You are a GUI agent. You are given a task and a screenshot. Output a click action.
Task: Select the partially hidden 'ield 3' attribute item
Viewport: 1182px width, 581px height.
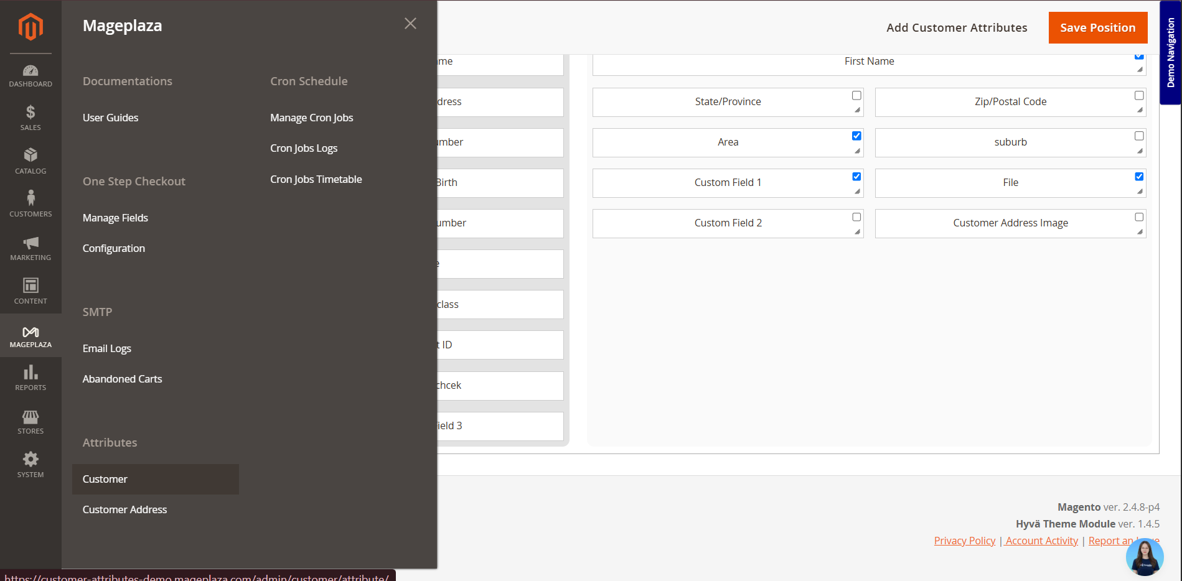click(500, 426)
